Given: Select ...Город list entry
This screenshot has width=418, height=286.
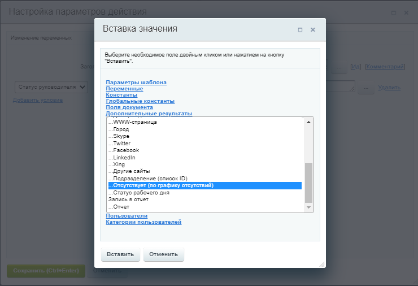Looking at the screenshot, I should [205, 129].
